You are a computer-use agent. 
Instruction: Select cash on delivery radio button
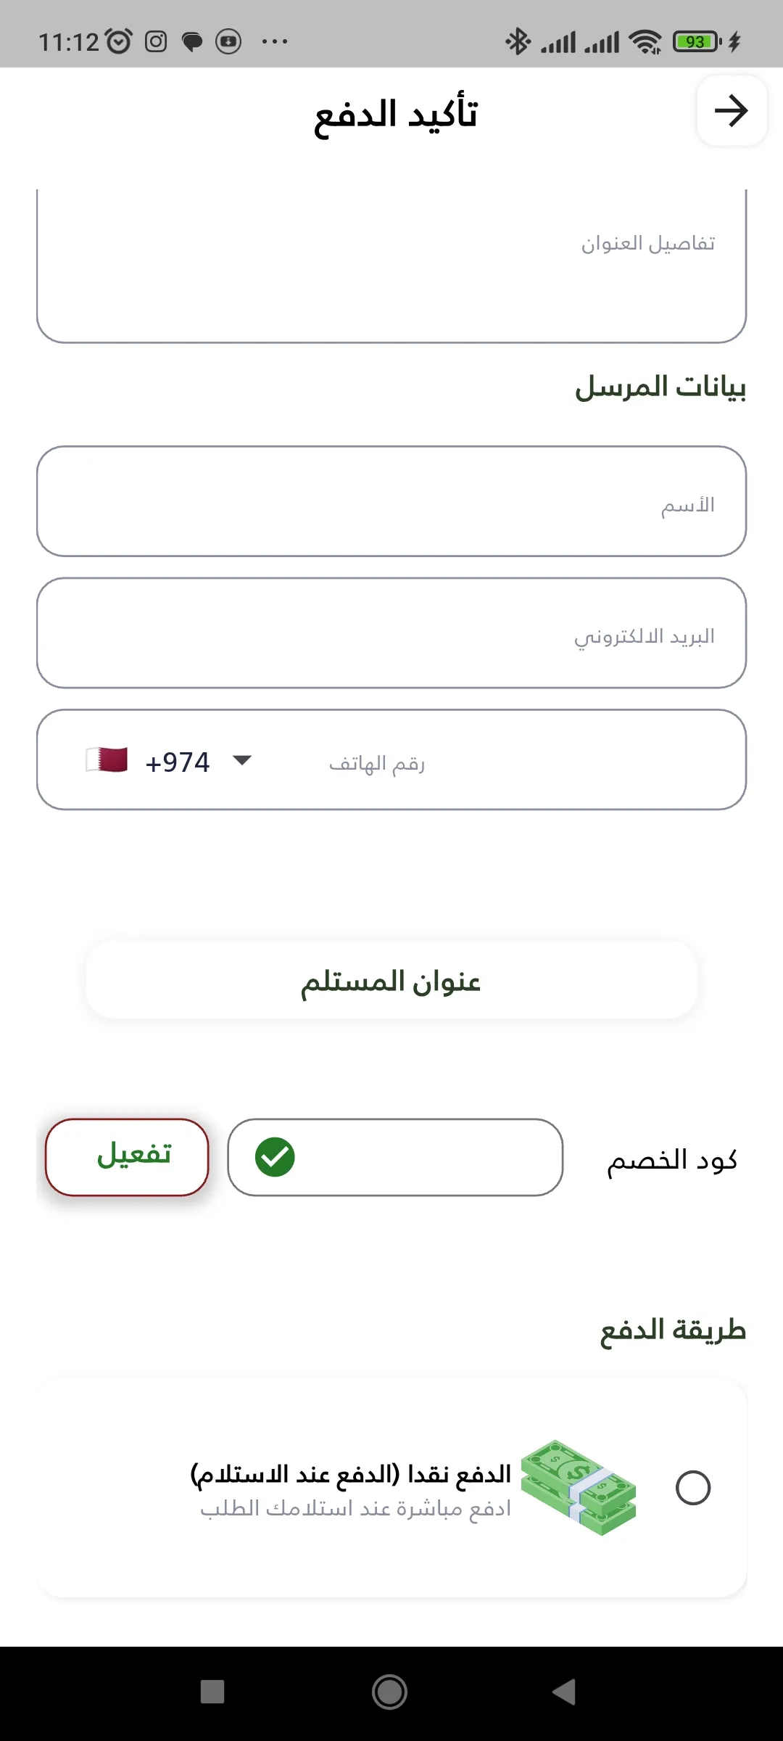tap(692, 1488)
